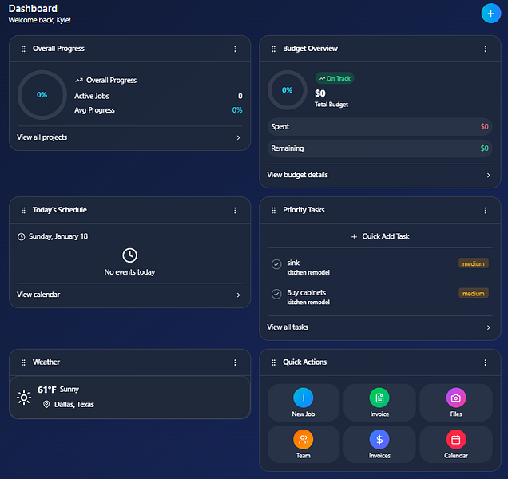Click the large clock above No events today

[x=129, y=255]
